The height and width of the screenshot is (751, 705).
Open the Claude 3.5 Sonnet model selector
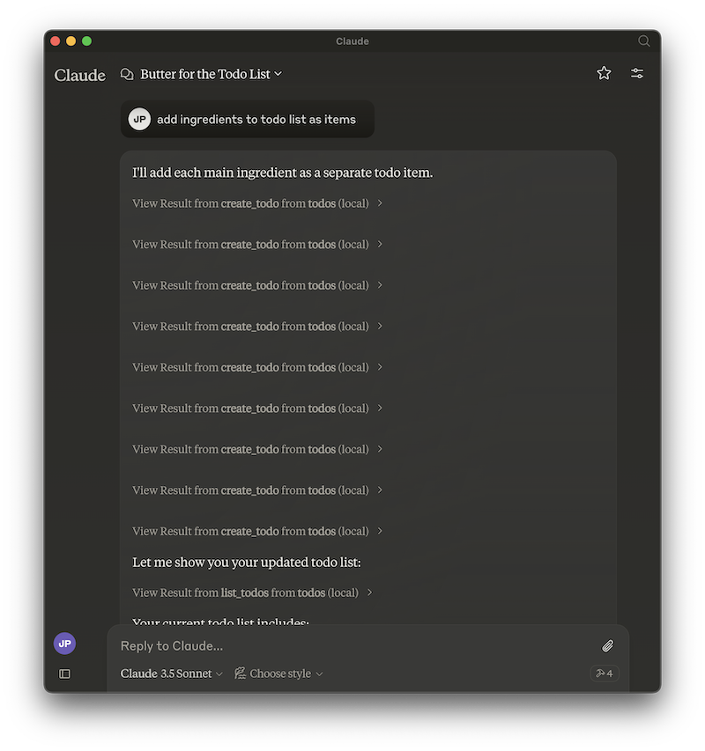coord(171,673)
